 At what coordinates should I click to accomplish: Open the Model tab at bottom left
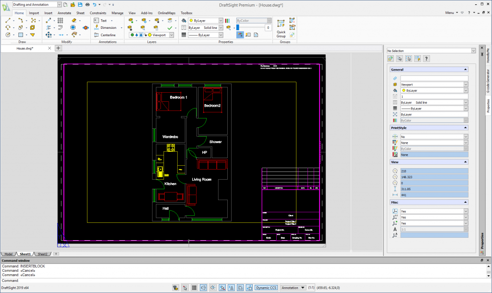(x=8, y=254)
